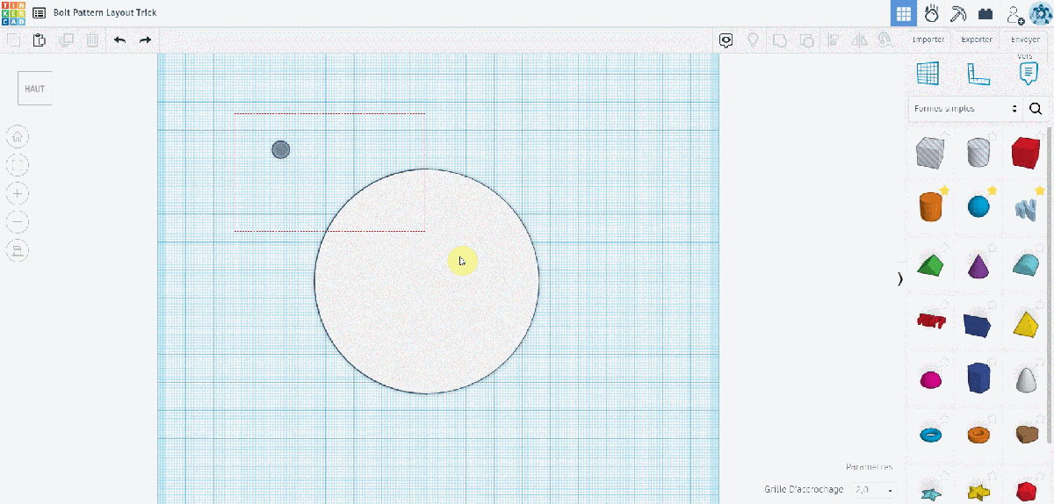Collapse the shapes panel with chevron
Image resolution: width=1054 pixels, height=504 pixels.
(899, 279)
